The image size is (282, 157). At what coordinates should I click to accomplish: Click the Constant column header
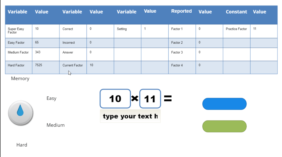click(236, 12)
